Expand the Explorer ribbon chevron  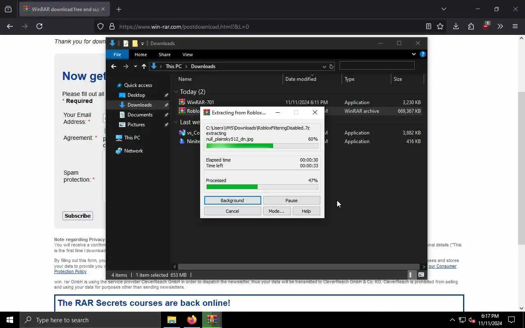pyautogui.click(x=413, y=54)
